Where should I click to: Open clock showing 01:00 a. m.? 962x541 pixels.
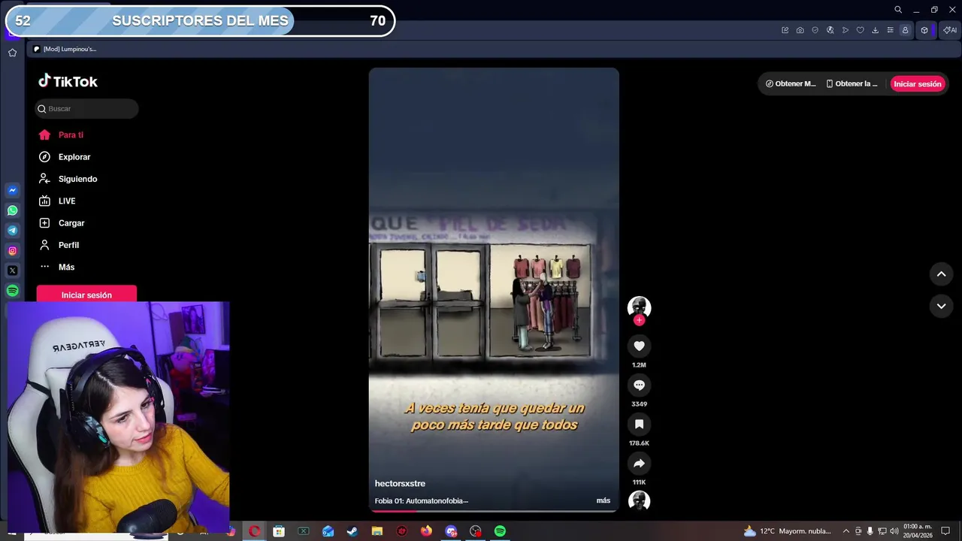point(918,530)
